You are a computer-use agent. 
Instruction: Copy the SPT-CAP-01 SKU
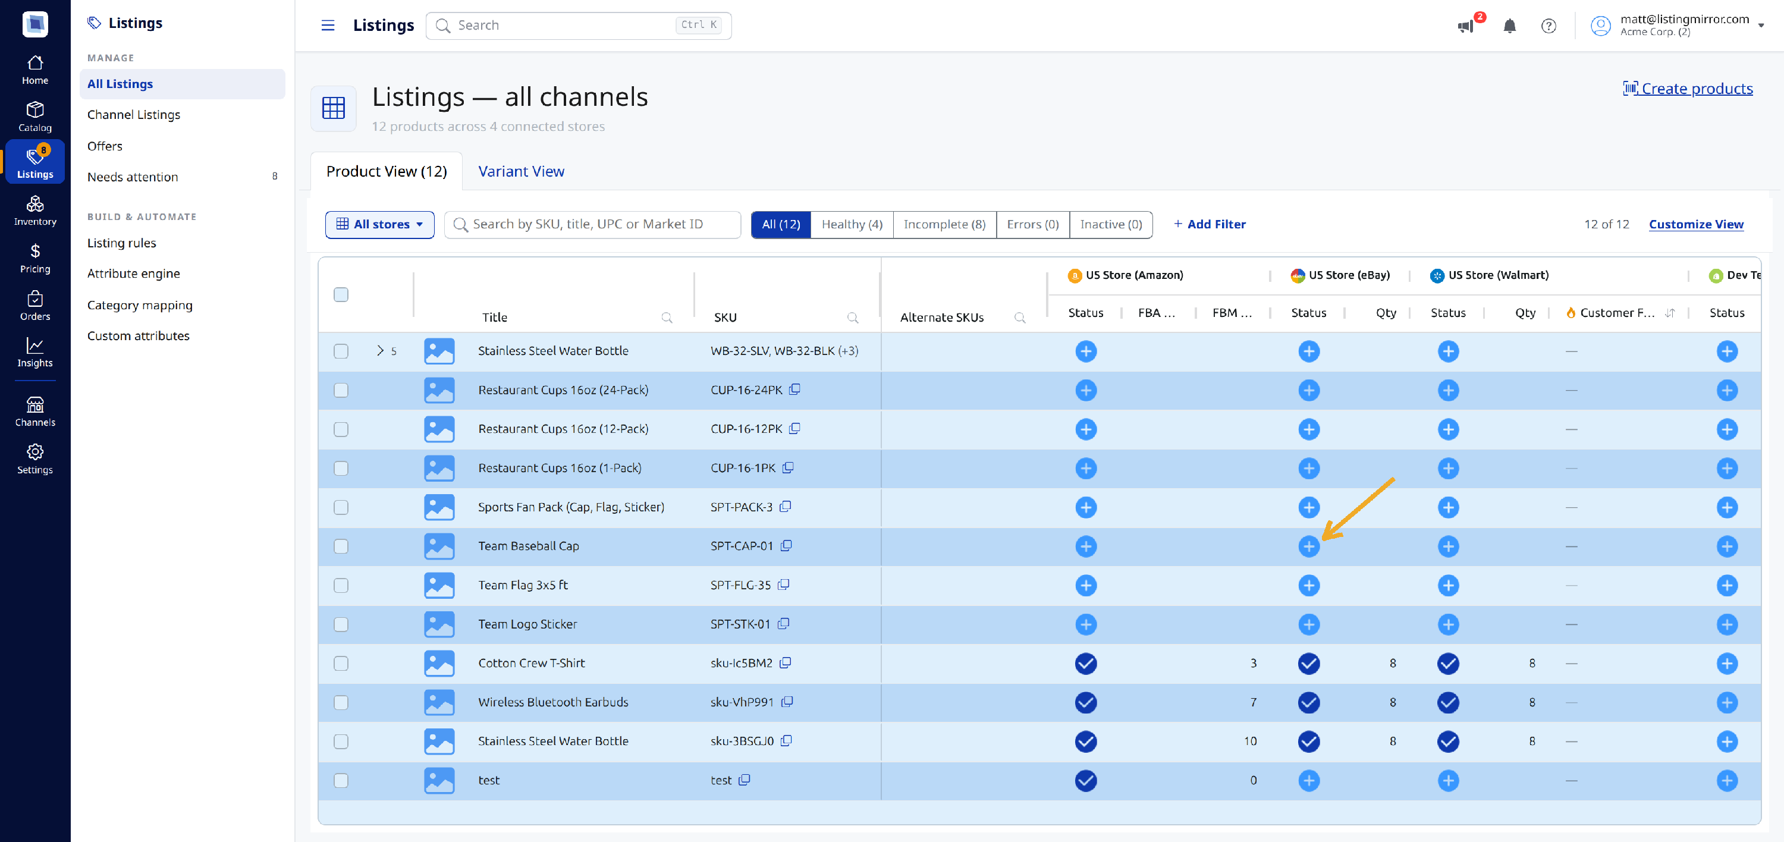786,546
